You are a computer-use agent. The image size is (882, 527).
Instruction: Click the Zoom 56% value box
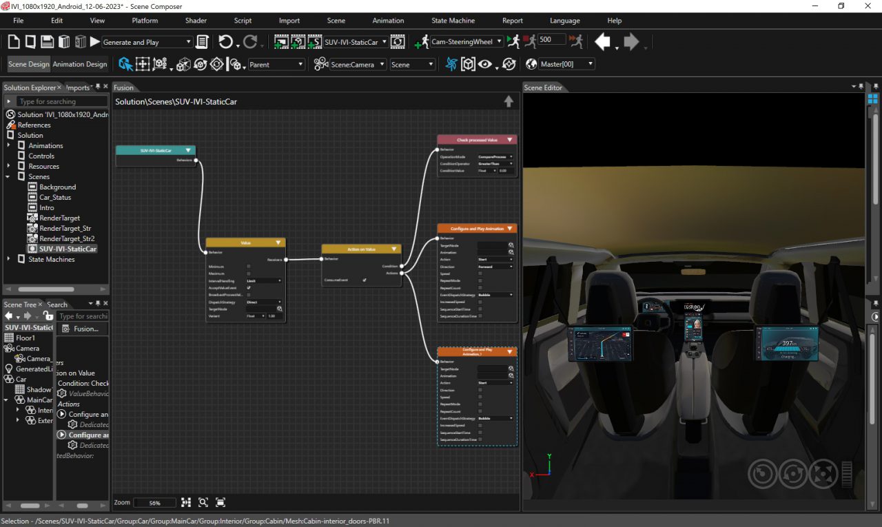(x=154, y=503)
